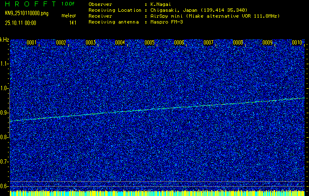Click the 1.1 frequency axis tick
The height and width of the screenshot is (196, 309).
click(4, 64)
